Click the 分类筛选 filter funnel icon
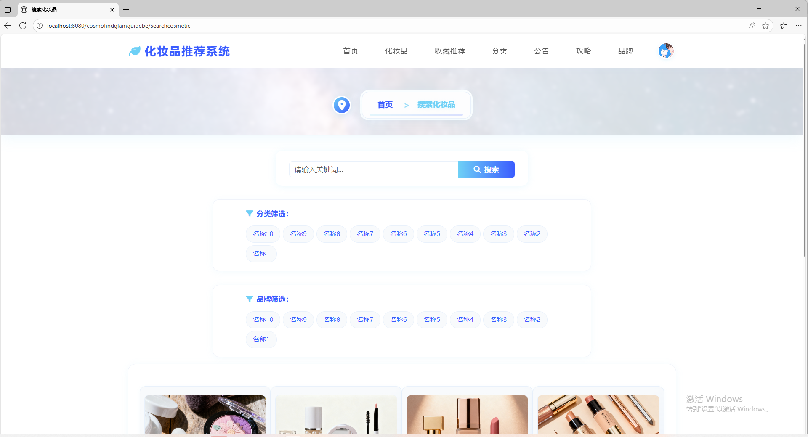The width and height of the screenshot is (808, 437). click(x=250, y=214)
